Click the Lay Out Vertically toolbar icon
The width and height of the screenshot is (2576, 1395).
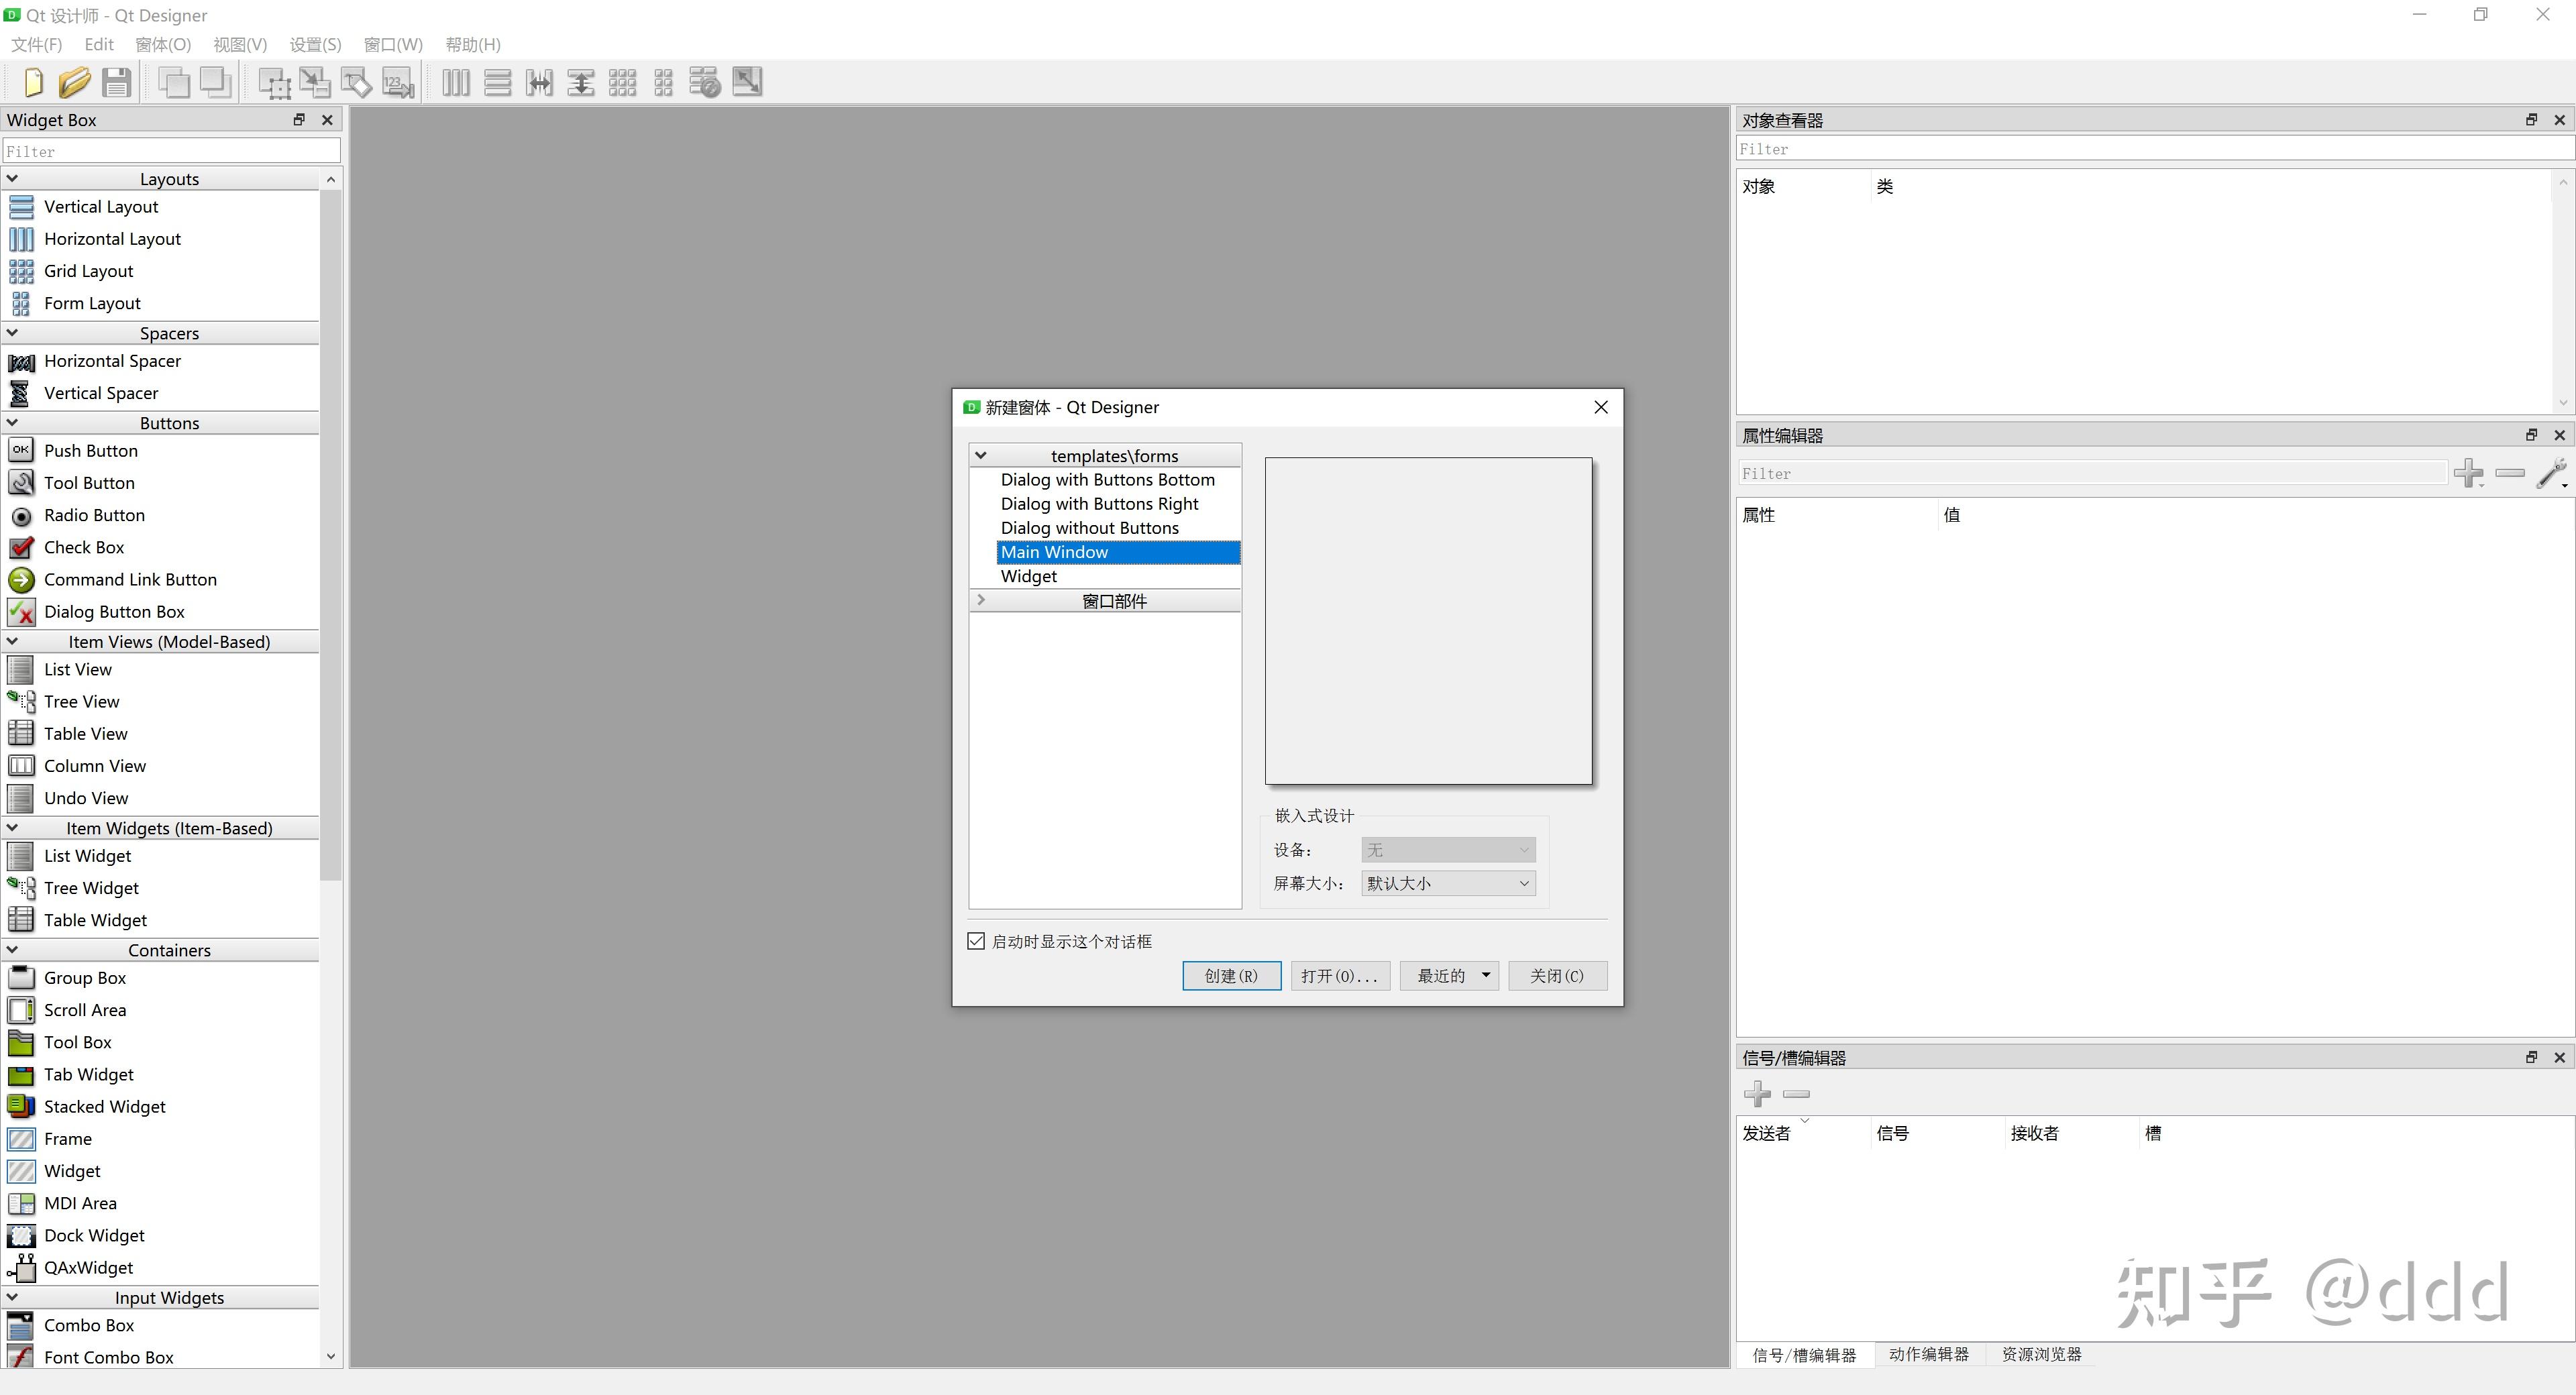tap(498, 82)
